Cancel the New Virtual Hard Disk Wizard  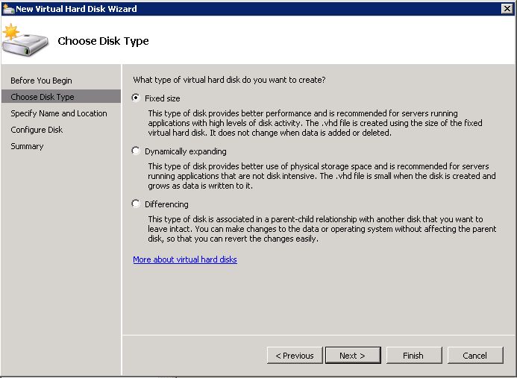tap(475, 356)
